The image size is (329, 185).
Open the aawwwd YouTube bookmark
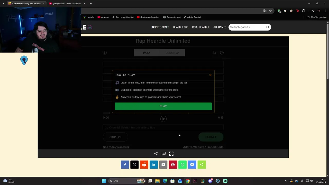point(103,17)
